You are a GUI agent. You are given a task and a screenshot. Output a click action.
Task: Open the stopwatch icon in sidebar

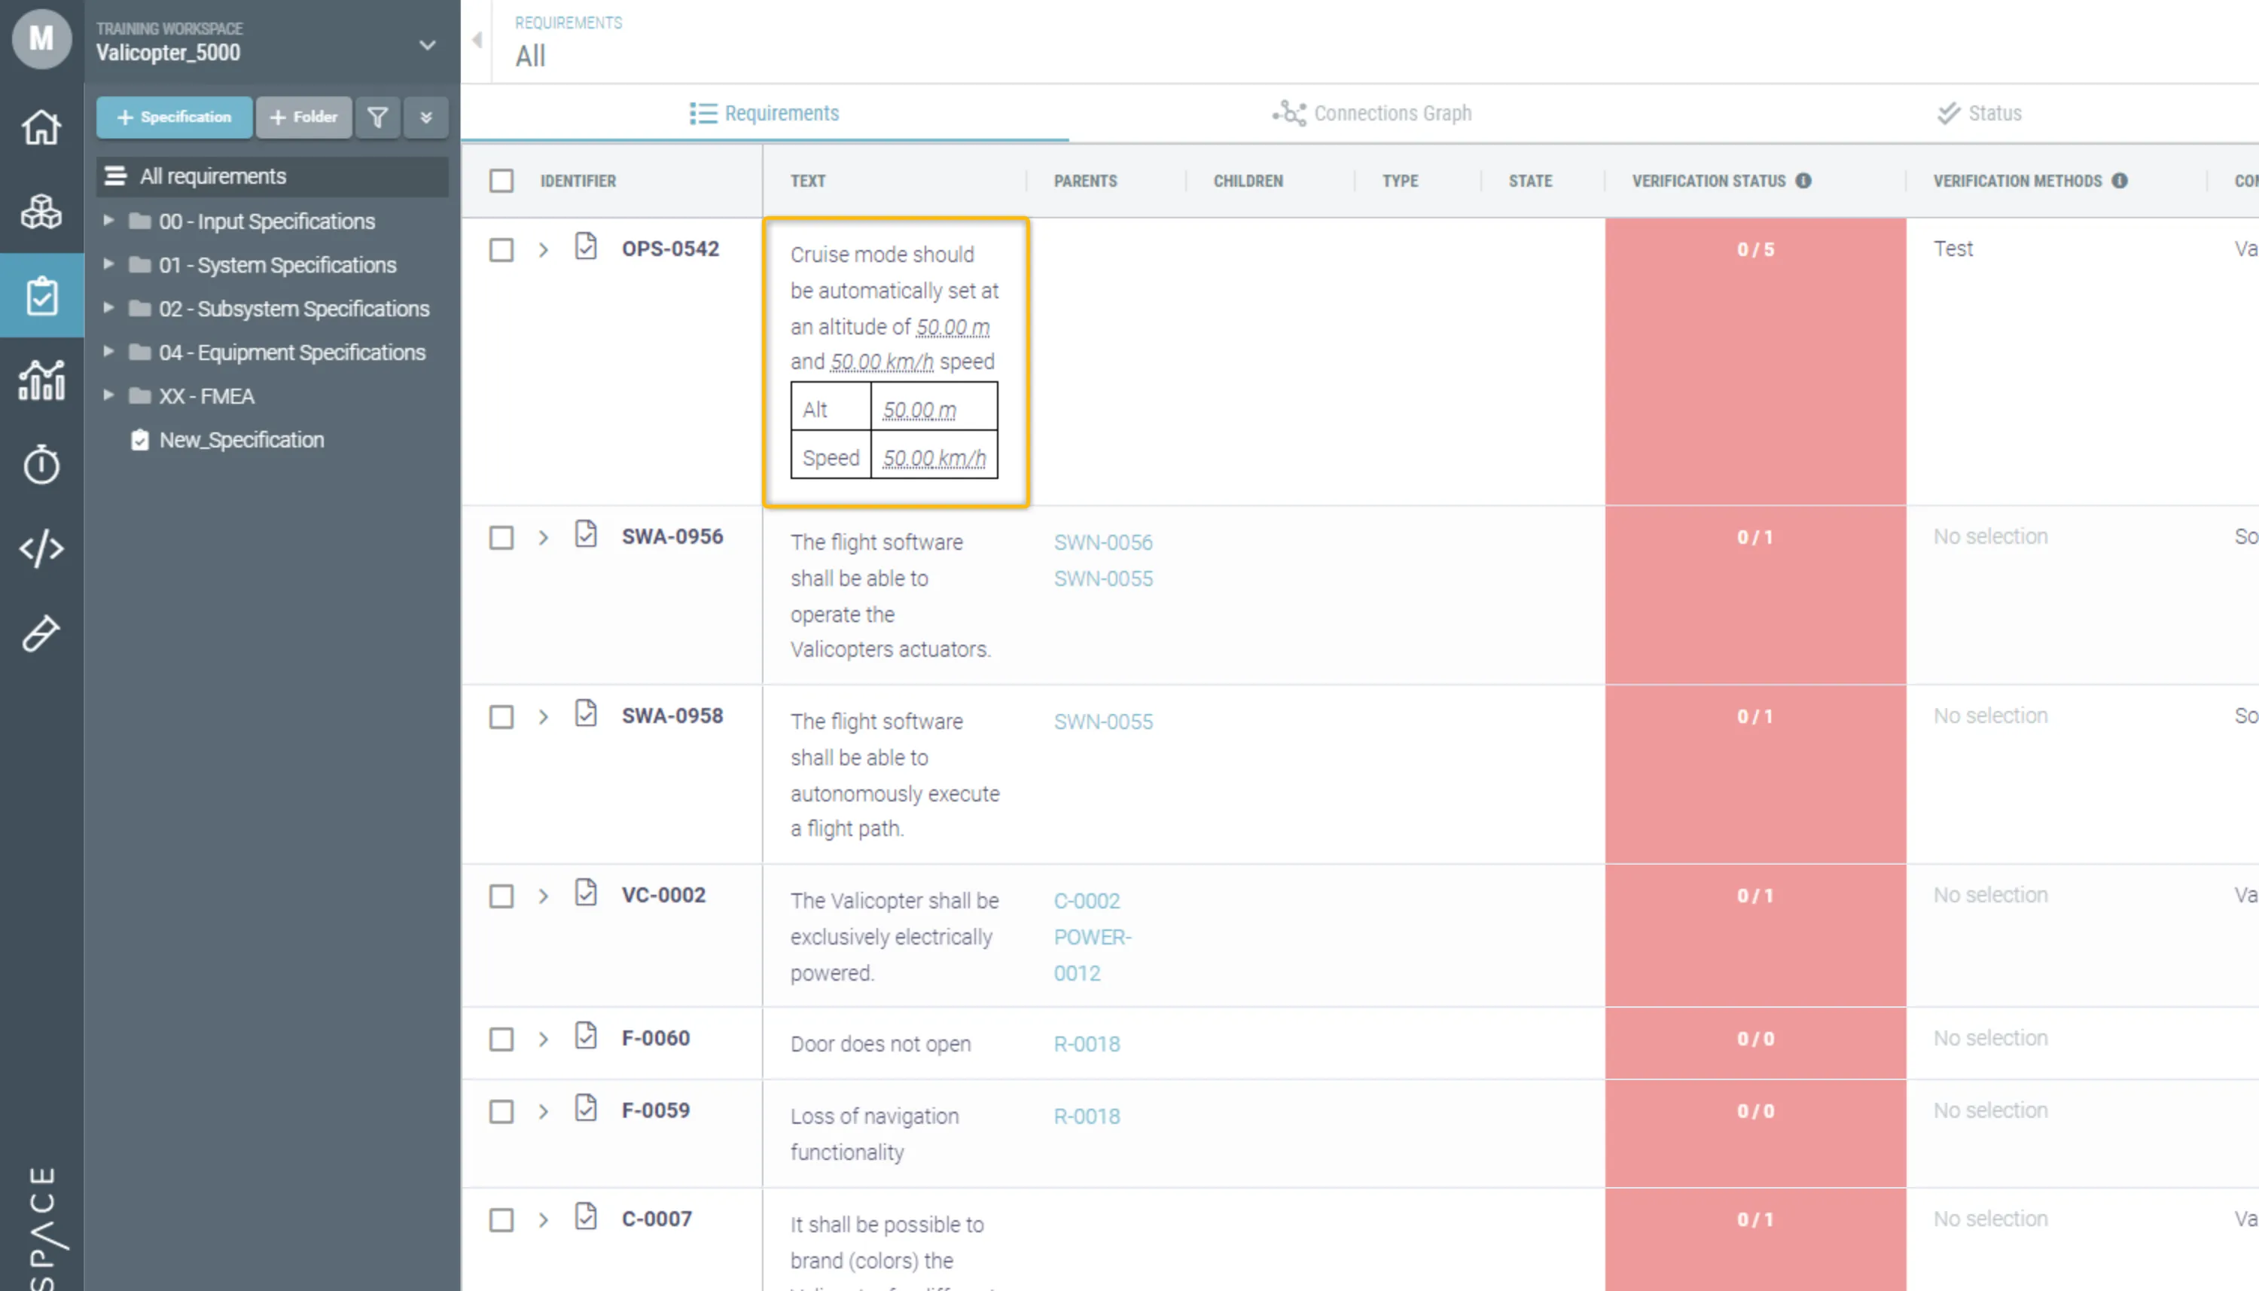41,465
